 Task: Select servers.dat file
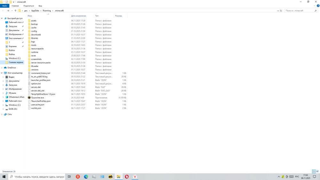36,87
